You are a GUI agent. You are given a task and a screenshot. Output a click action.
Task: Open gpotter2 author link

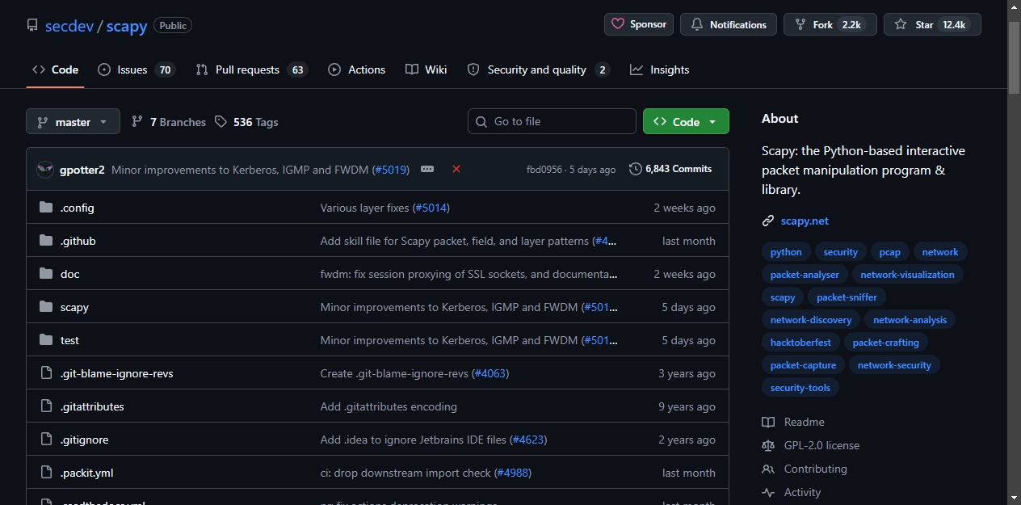pyautogui.click(x=82, y=170)
